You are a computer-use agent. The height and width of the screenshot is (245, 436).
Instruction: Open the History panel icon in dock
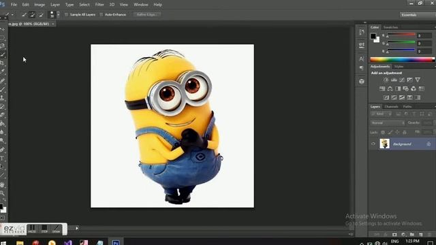coord(362,32)
